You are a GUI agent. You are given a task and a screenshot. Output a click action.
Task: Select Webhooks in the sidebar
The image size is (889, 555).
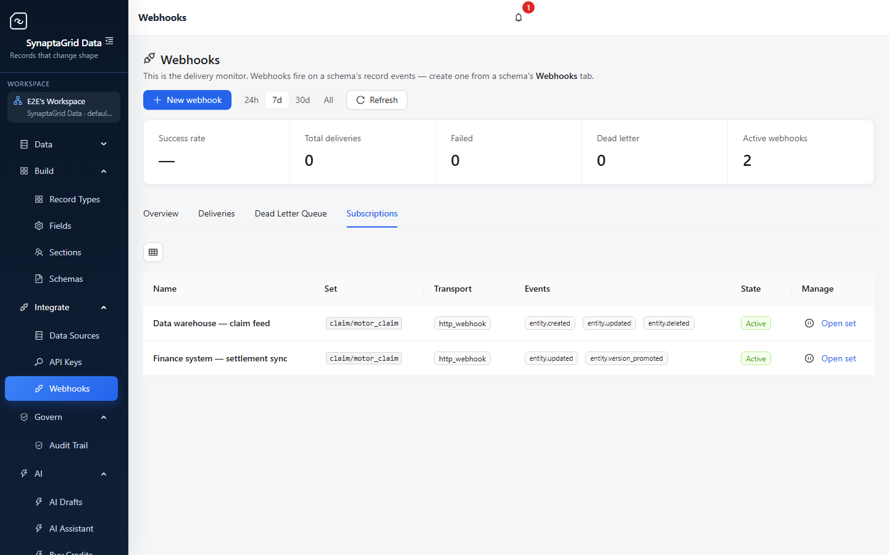tap(61, 388)
